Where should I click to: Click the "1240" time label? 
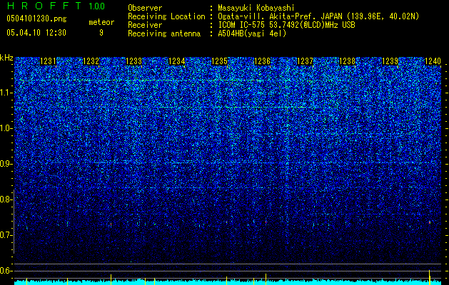click(433, 61)
